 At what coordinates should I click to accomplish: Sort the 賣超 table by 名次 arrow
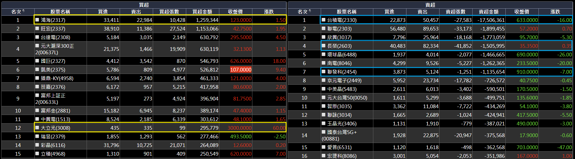click(310, 11)
